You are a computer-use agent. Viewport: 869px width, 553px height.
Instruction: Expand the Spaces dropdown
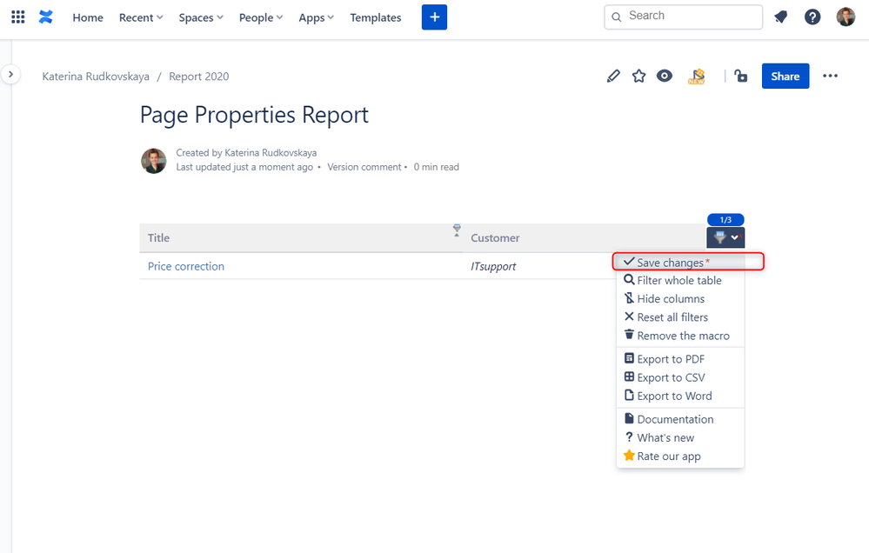201,17
